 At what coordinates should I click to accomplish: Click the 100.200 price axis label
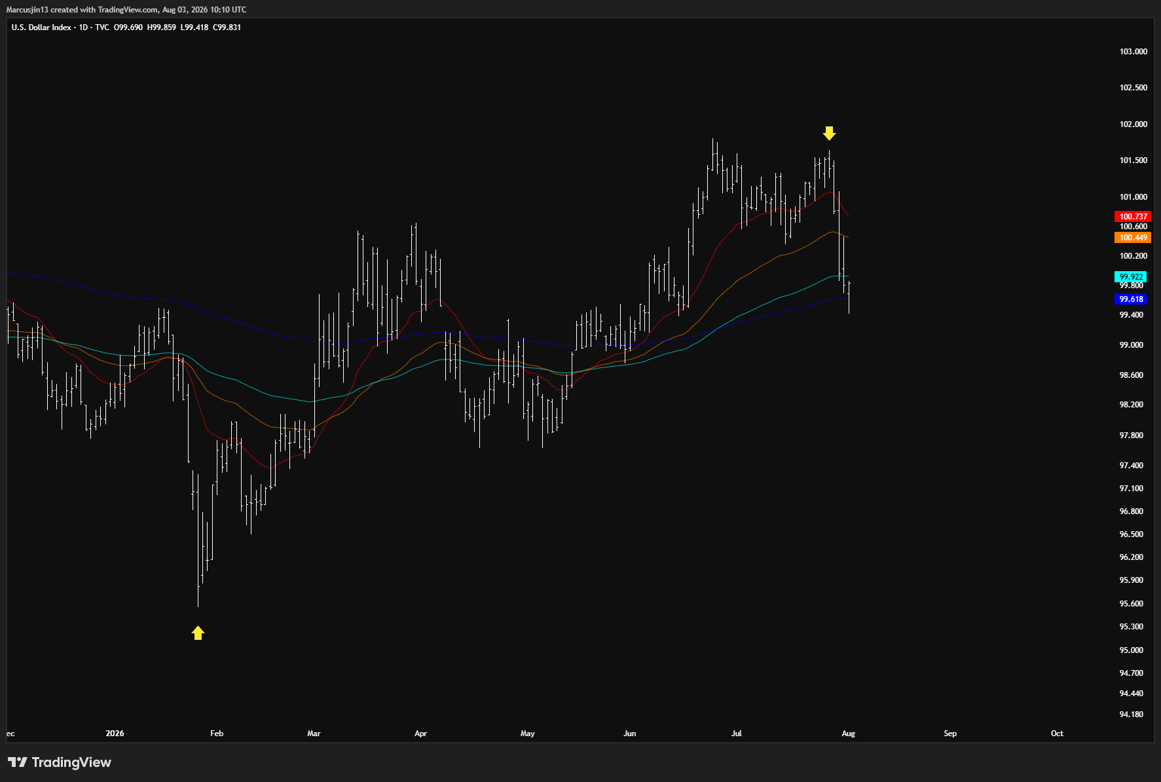click(x=1133, y=256)
